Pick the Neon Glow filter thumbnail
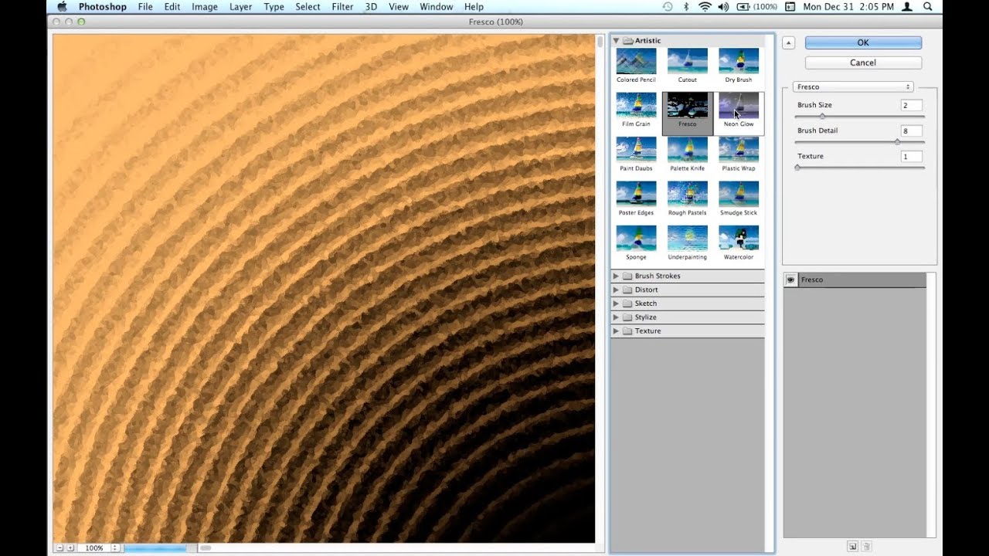The height and width of the screenshot is (556, 989). [738, 105]
